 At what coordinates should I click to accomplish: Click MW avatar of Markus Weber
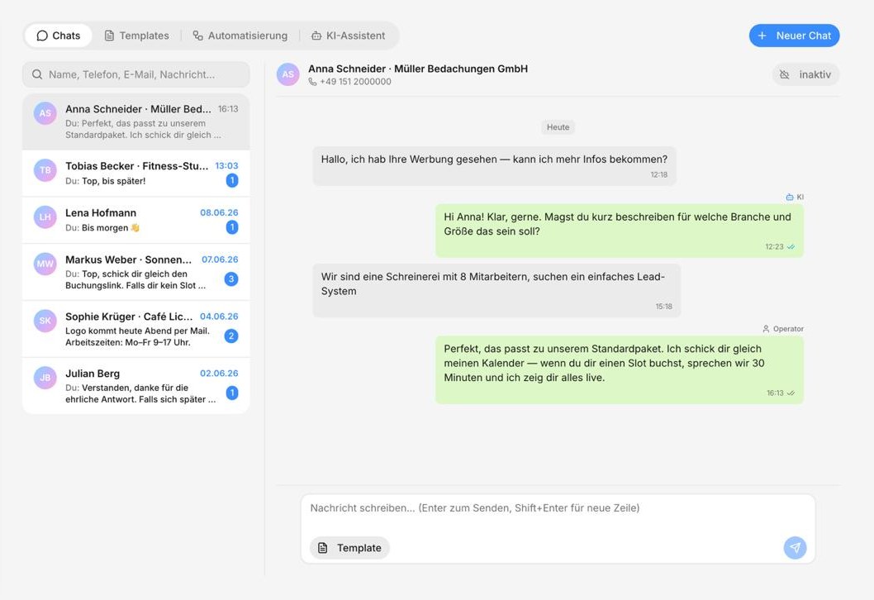pos(45,264)
